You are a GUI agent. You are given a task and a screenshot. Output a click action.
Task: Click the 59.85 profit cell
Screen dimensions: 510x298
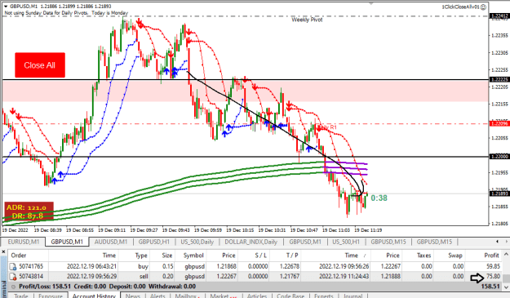coord(493,266)
